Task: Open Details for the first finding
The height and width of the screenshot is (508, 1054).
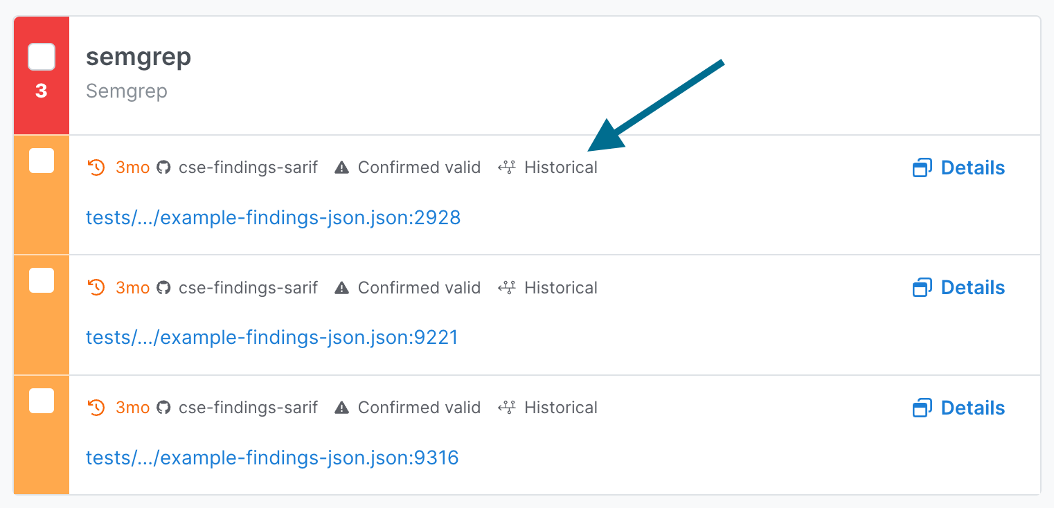Action: pyautogui.click(x=972, y=167)
